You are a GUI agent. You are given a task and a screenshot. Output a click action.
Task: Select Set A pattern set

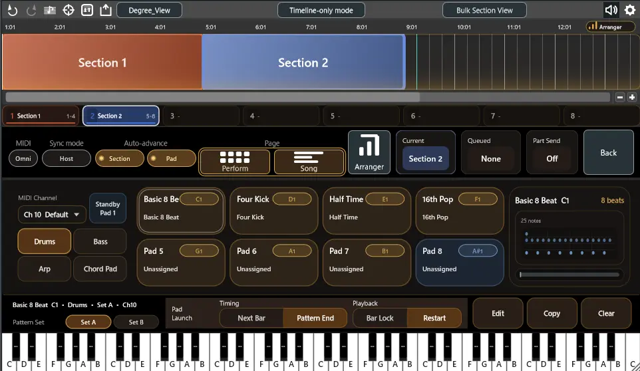point(88,322)
